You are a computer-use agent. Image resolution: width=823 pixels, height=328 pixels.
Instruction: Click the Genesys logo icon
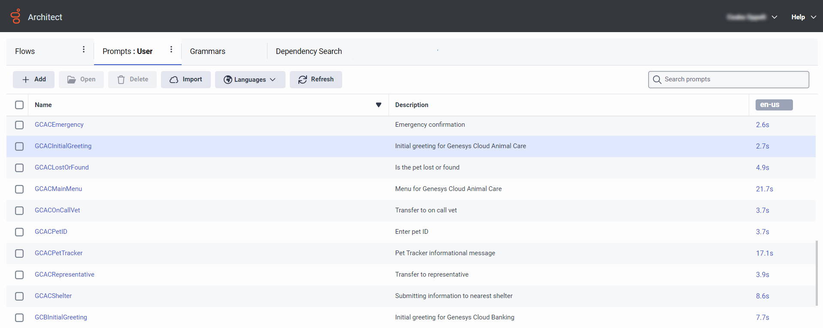[x=15, y=16]
